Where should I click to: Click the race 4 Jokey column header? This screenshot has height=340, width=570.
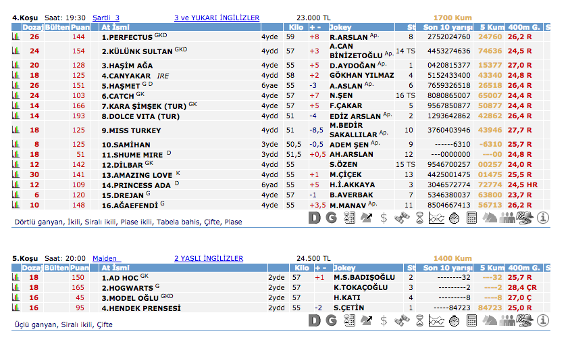click(361, 27)
